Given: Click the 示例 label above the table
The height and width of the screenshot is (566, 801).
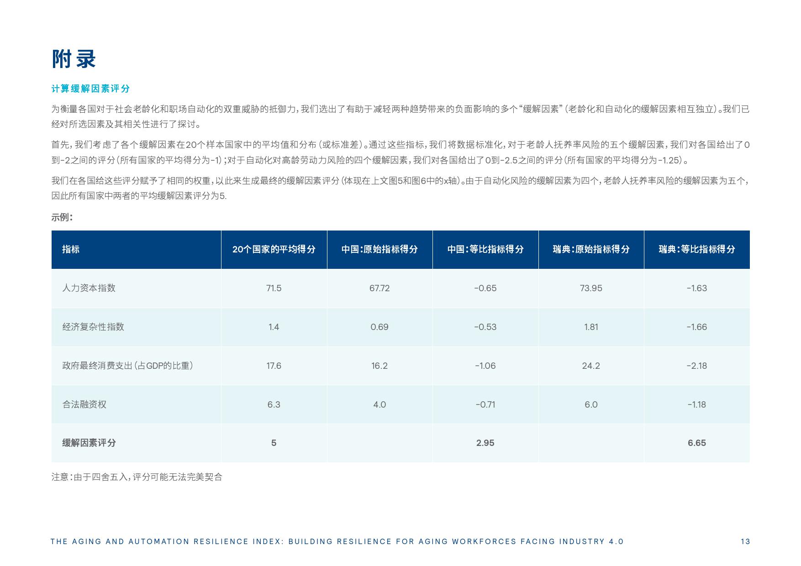Looking at the screenshot, I should click(62, 217).
